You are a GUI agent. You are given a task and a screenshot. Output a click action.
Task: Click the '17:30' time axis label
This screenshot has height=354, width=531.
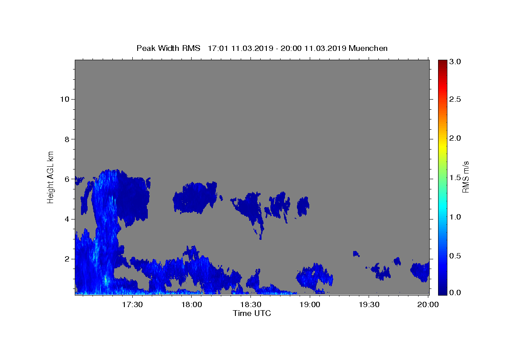[132, 305]
